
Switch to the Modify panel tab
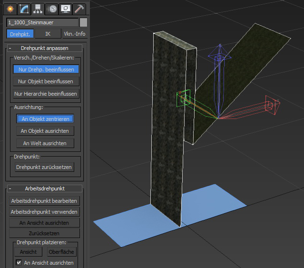(x=24, y=8)
